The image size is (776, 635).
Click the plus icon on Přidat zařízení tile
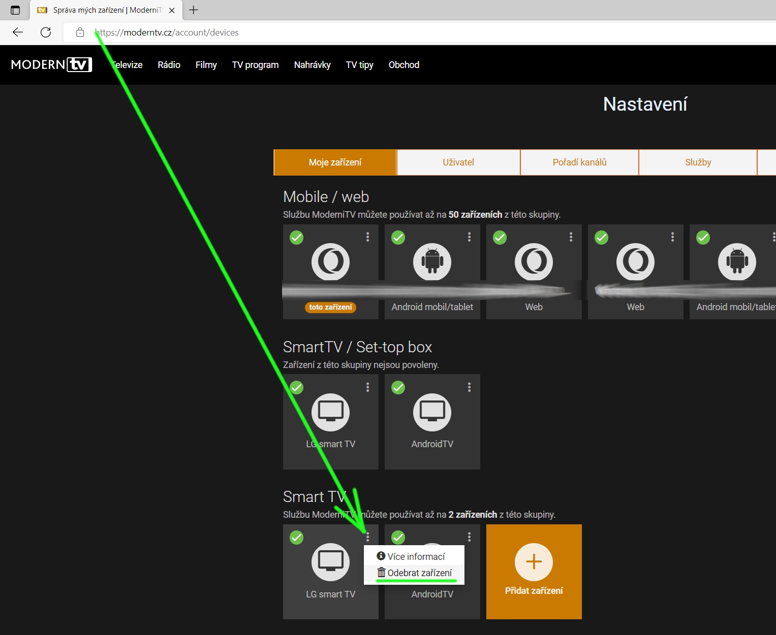[534, 562]
